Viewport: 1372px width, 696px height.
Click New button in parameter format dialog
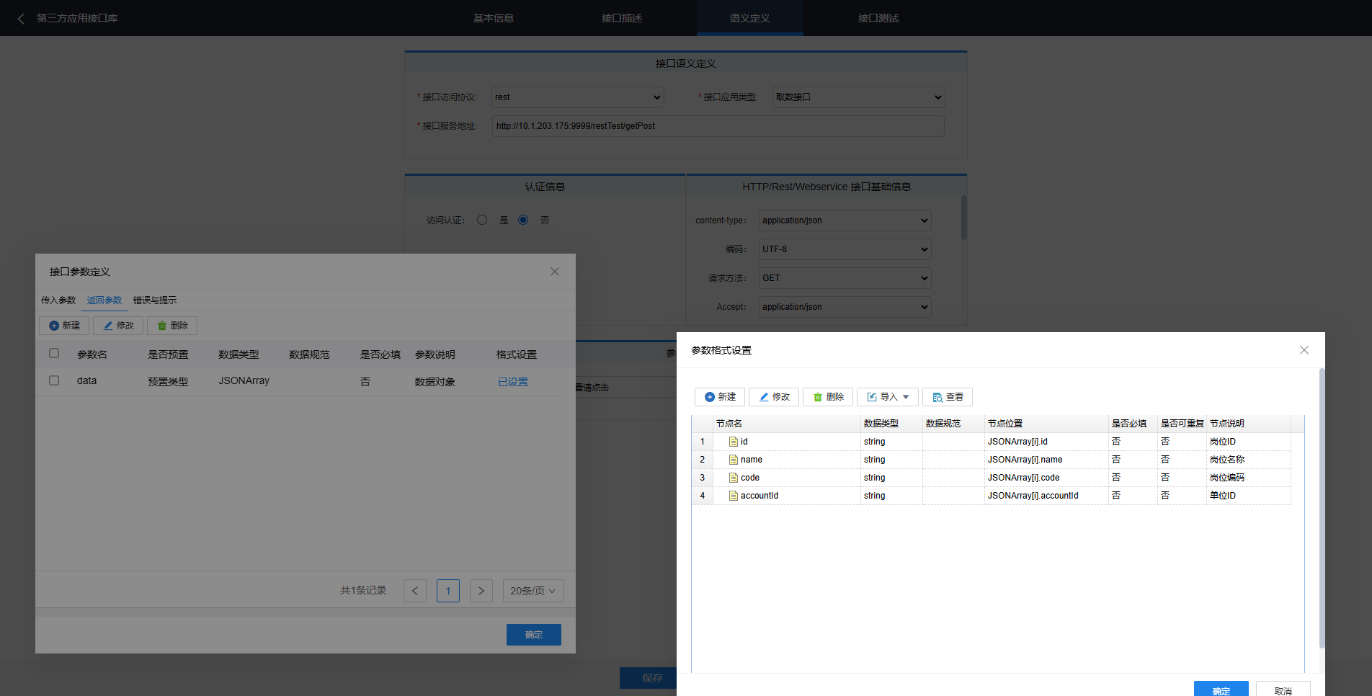pyautogui.click(x=719, y=397)
